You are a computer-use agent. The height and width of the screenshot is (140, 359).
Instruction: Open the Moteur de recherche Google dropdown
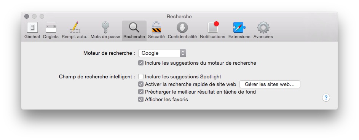click(x=162, y=53)
